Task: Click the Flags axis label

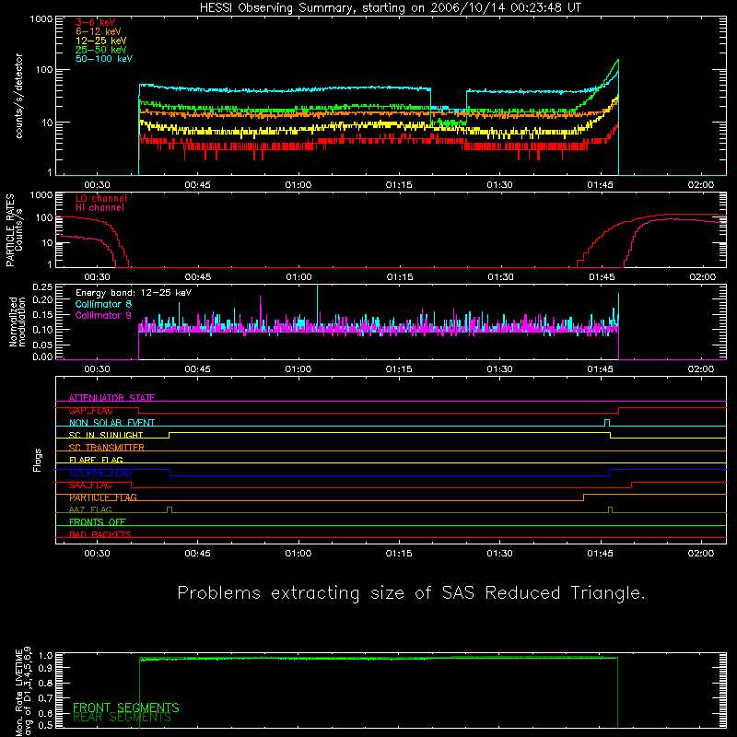Action: coord(37,460)
